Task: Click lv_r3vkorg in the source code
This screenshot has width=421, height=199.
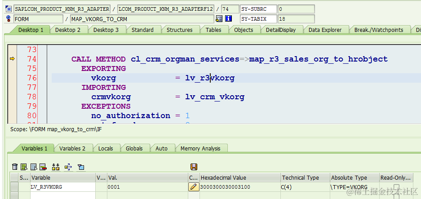Action: coord(210,78)
